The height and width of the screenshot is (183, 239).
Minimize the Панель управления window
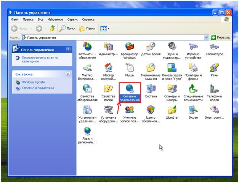pos(215,13)
